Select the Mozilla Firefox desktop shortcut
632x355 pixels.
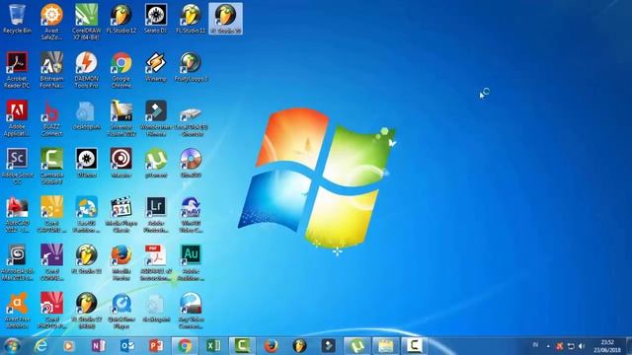[x=120, y=263]
